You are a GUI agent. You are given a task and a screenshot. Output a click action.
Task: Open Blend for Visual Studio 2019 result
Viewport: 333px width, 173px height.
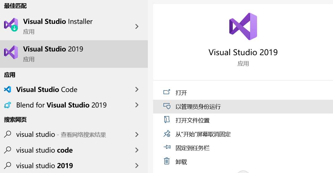coord(74,105)
